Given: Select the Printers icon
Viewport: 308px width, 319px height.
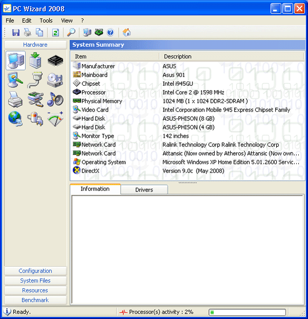Looking at the screenshot, I should (15, 100).
